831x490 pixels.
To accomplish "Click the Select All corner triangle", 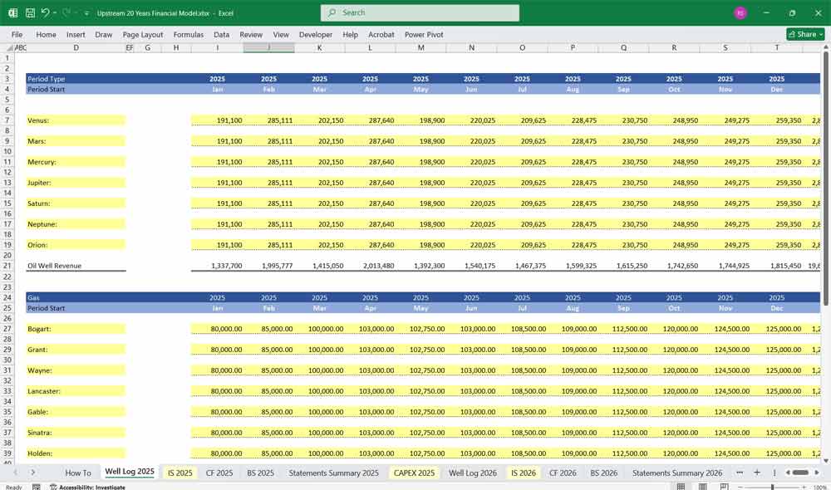I will (x=10, y=47).
